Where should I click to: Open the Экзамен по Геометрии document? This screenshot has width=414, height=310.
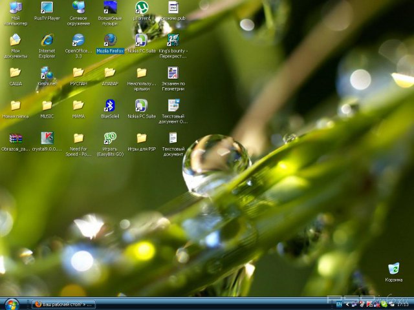173,72
